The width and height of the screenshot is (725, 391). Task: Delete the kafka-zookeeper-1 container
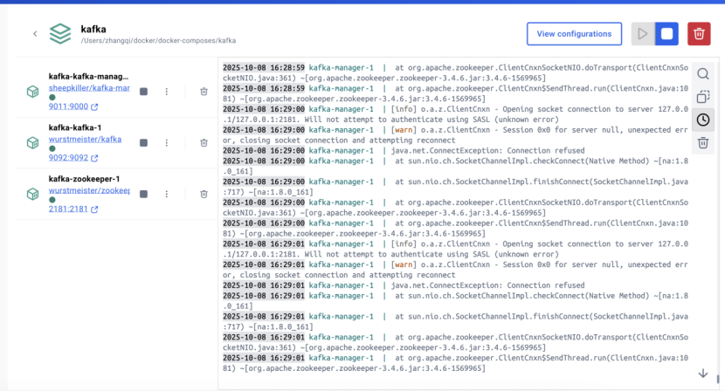(204, 194)
